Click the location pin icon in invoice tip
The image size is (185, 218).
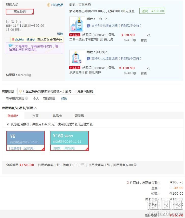click(x=20, y=91)
